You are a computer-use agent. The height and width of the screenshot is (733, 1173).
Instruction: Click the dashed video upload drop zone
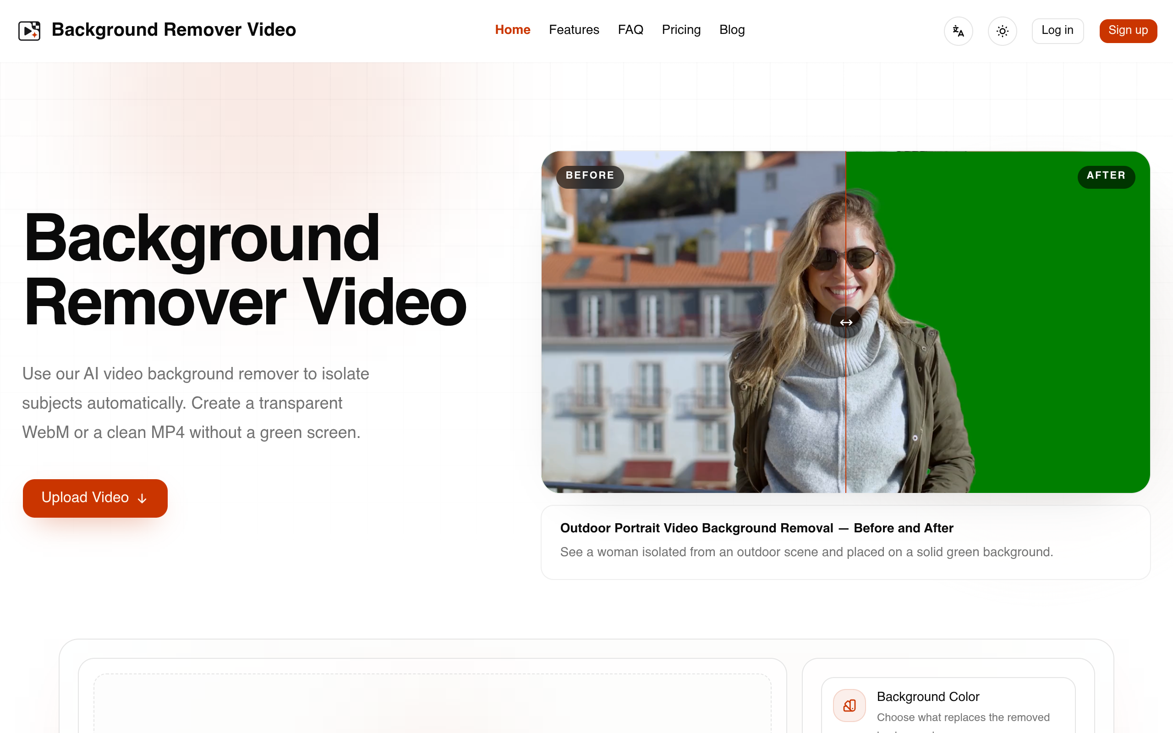point(433,703)
